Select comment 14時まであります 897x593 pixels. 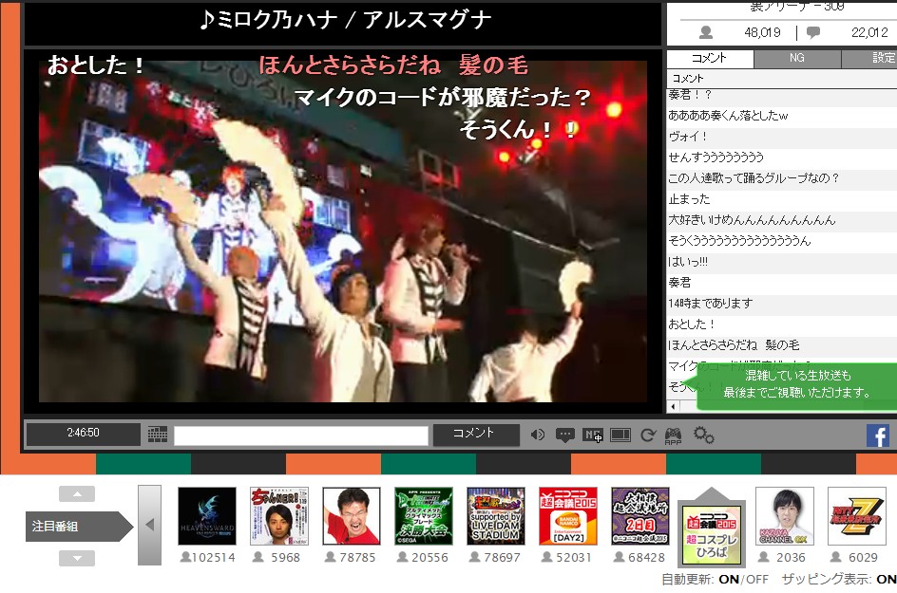click(x=781, y=304)
